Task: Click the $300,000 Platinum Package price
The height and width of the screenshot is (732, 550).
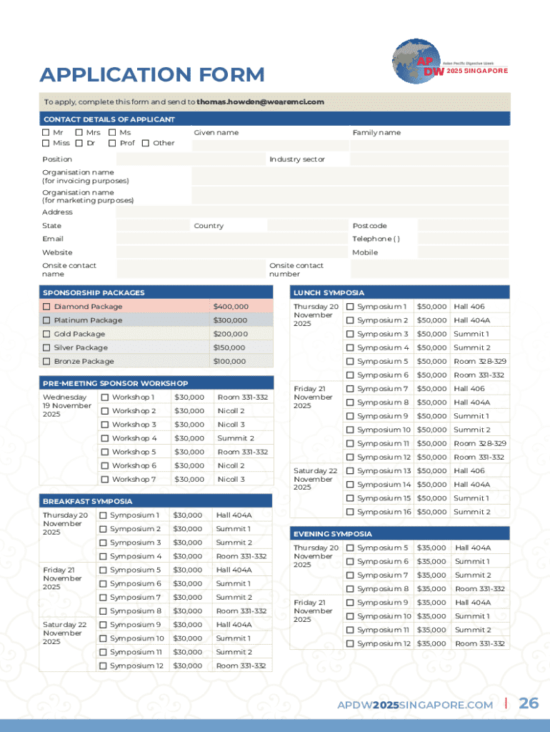Action: [x=230, y=320]
